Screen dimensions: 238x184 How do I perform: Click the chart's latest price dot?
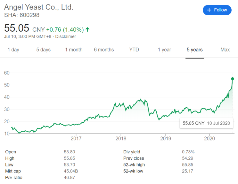point(233,79)
